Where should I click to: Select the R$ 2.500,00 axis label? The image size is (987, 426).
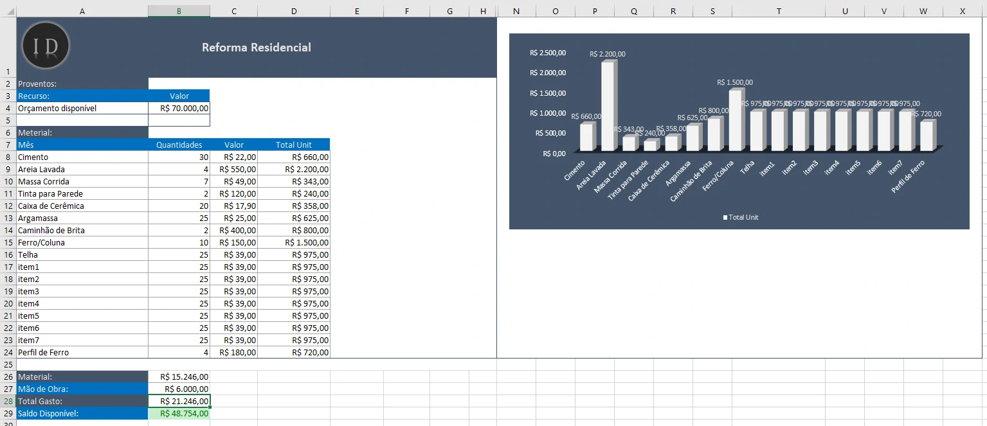coord(548,53)
